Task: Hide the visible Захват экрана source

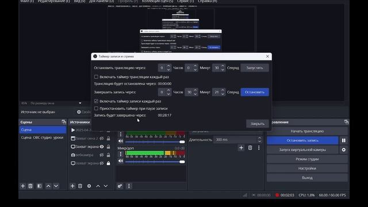Action: click(x=102, y=147)
